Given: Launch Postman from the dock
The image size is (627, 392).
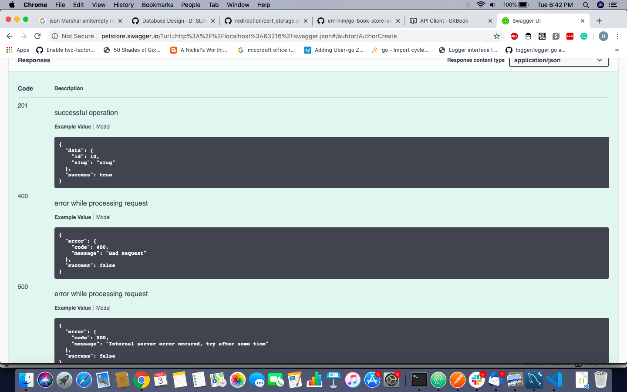Looking at the screenshot, I should click(x=457, y=380).
